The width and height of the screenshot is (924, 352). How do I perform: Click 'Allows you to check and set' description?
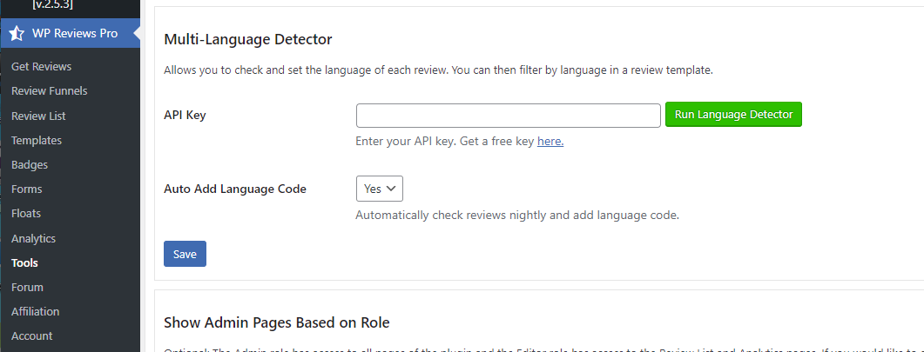point(438,70)
